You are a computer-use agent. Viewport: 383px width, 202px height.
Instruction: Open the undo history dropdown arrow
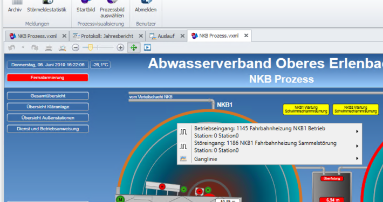(23, 47)
